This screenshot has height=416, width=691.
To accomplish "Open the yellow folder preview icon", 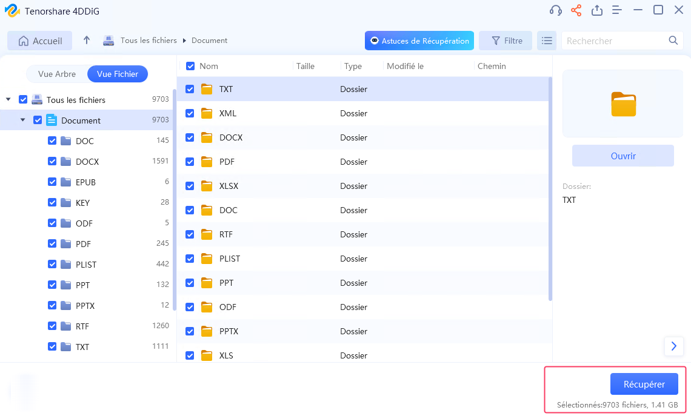I will [623, 103].
